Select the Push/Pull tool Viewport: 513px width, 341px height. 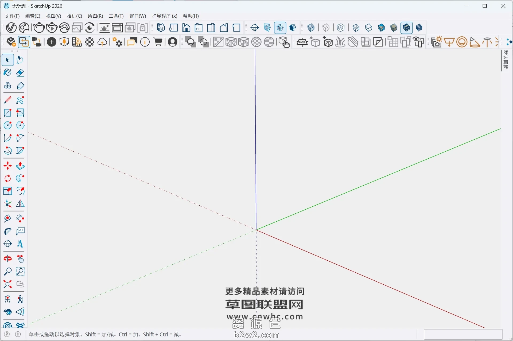point(20,166)
